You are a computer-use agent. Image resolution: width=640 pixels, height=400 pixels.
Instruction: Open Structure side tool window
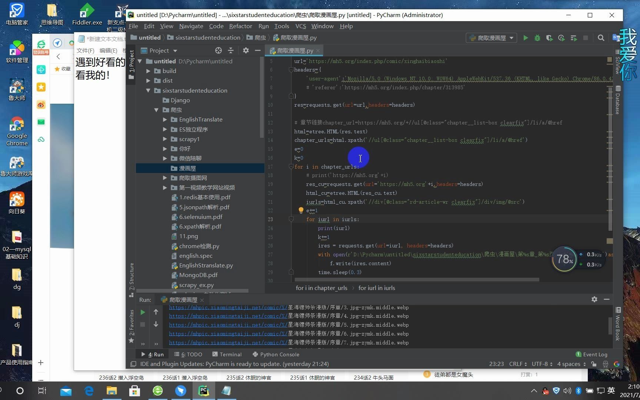[131, 280]
